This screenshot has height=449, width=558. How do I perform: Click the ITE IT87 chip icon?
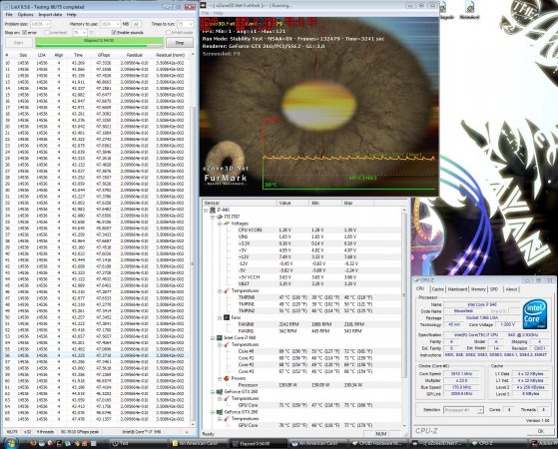(x=220, y=217)
